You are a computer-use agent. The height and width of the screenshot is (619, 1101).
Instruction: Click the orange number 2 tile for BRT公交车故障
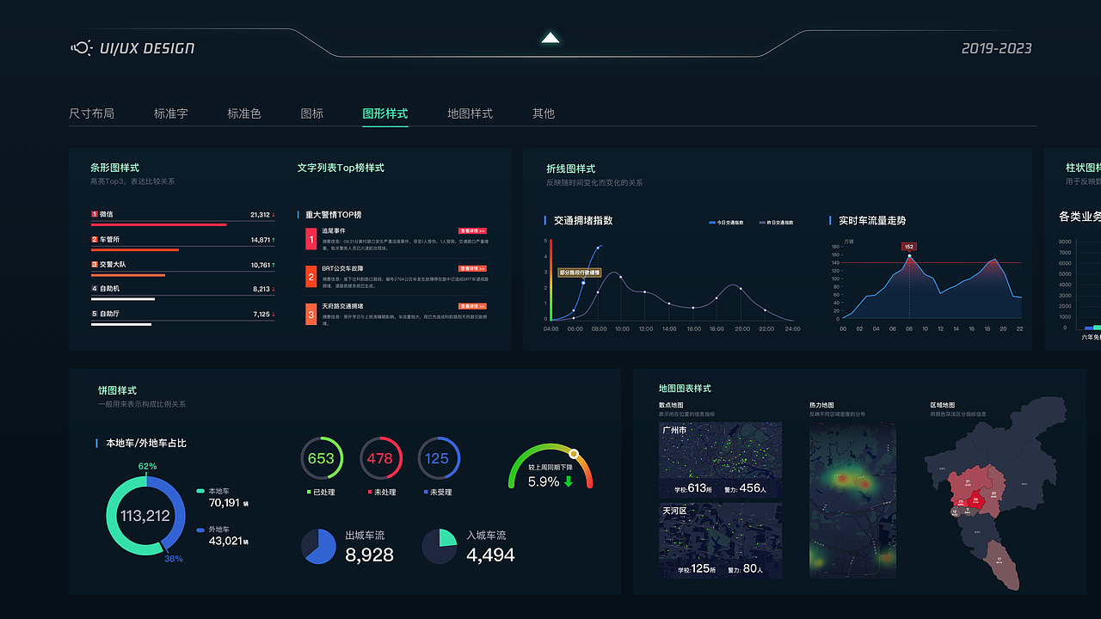click(x=311, y=277)
